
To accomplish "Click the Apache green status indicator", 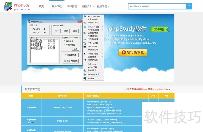I will point(45,29).
